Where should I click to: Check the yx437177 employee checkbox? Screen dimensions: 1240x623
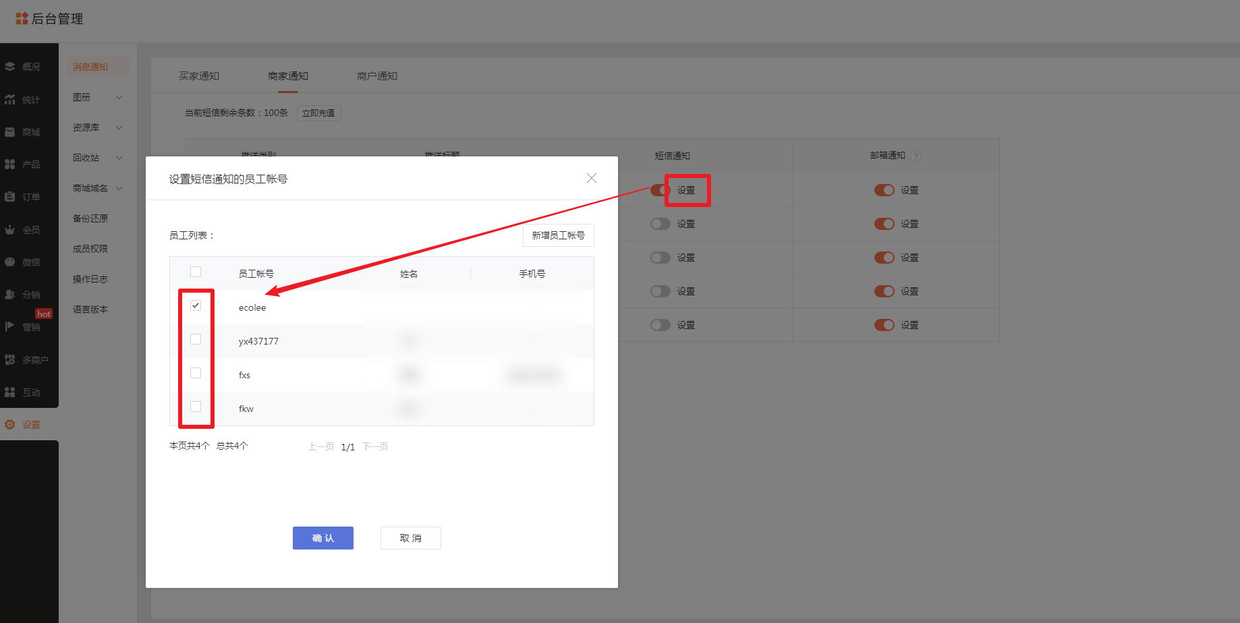[x=196, y=339]
